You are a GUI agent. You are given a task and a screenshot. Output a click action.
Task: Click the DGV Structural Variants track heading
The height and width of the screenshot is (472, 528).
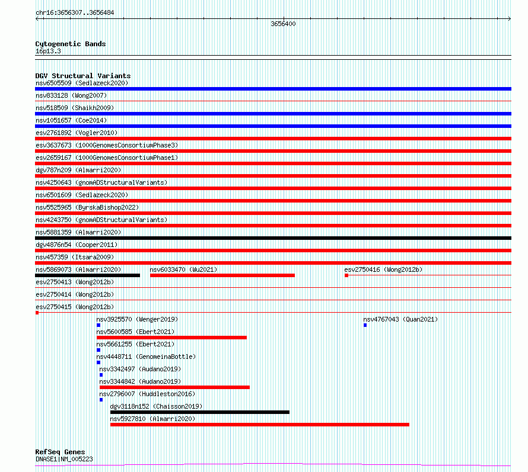click(83, 76)
